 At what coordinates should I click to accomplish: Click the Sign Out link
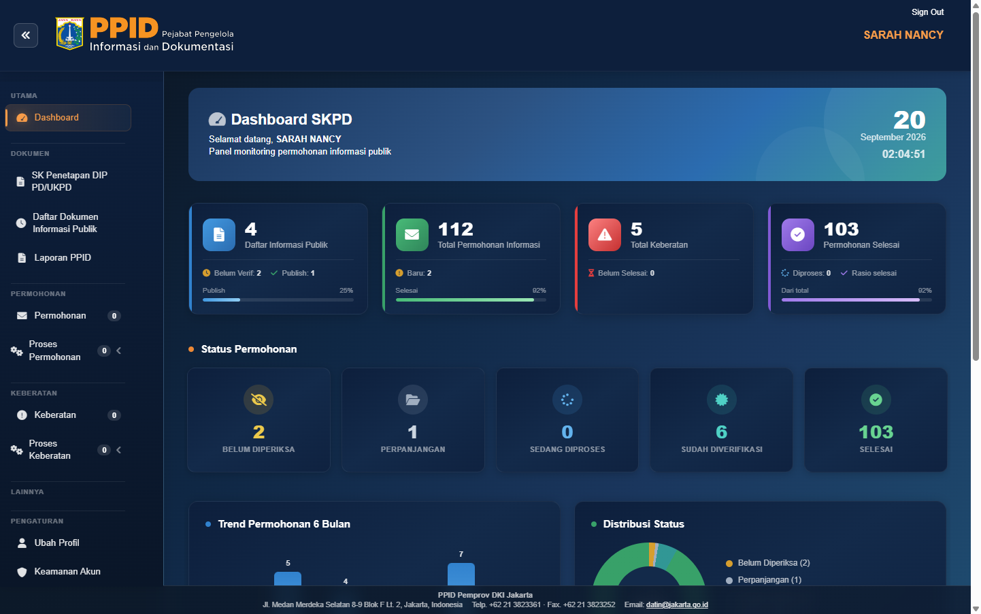pos(927,12)
